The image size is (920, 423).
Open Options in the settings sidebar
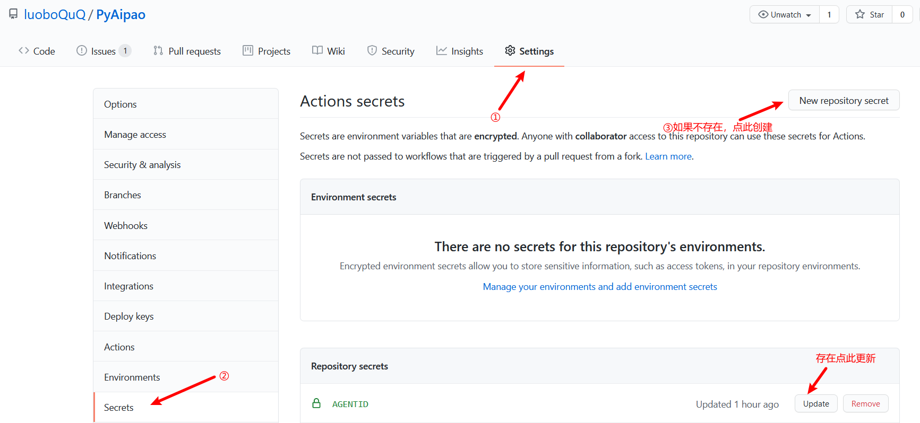click(186, 104)
